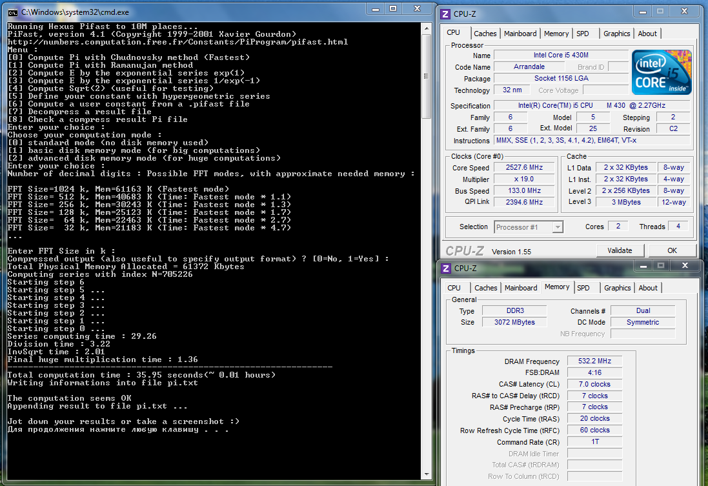Screen dimensions: 708x486
Task: Click 'Total computation time : 35.95 seconds' line
Action: 141,375
